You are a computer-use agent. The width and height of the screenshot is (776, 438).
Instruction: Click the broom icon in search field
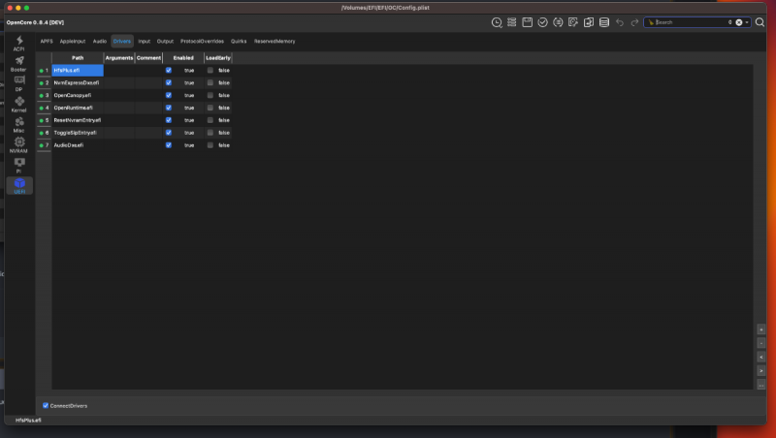[651, 22]
